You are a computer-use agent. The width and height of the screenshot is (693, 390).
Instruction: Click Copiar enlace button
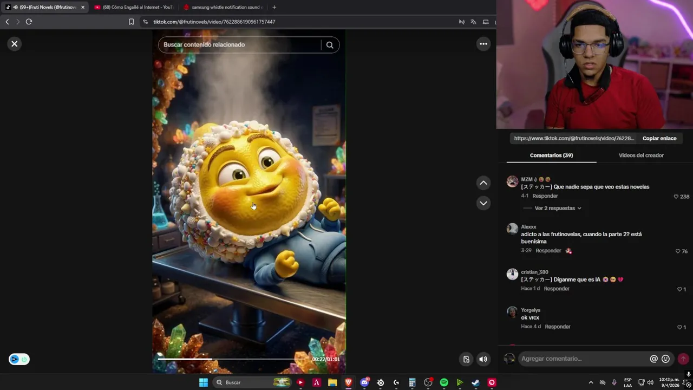pos(659,138)
